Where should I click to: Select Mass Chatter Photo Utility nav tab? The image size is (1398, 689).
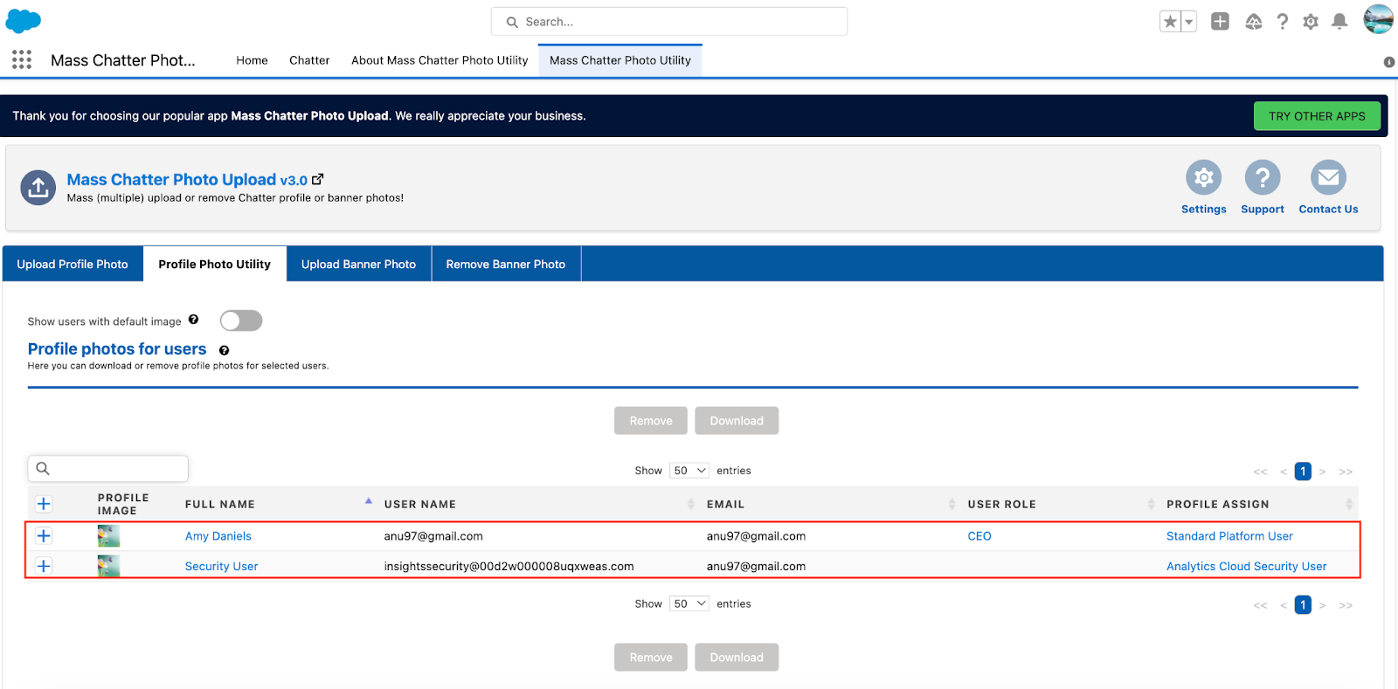620,60
